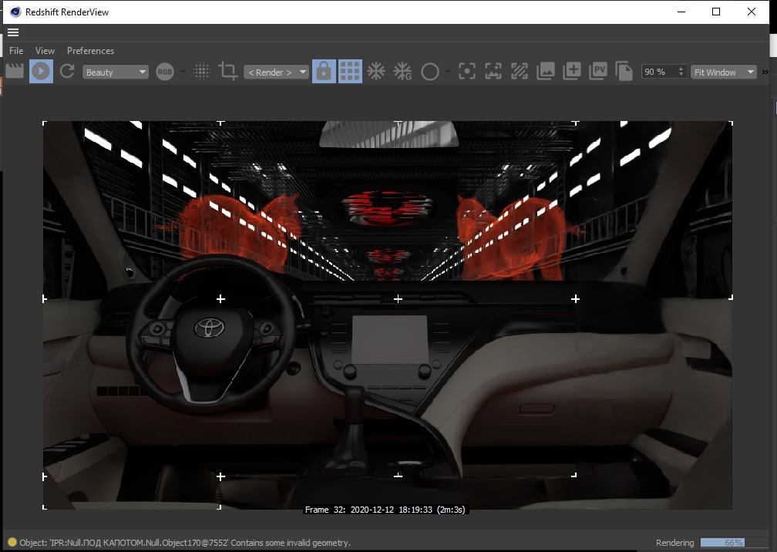Click the copy to clipboard icon
Screen dimensions: 777x552
pyautogui.click(x=624, y=72)
